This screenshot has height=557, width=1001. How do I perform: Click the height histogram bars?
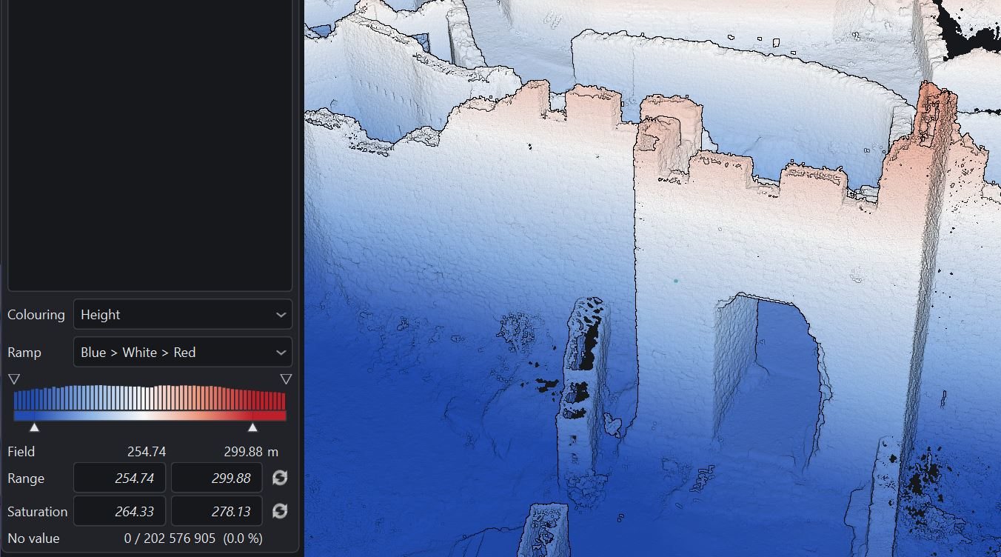coord(150,398)
